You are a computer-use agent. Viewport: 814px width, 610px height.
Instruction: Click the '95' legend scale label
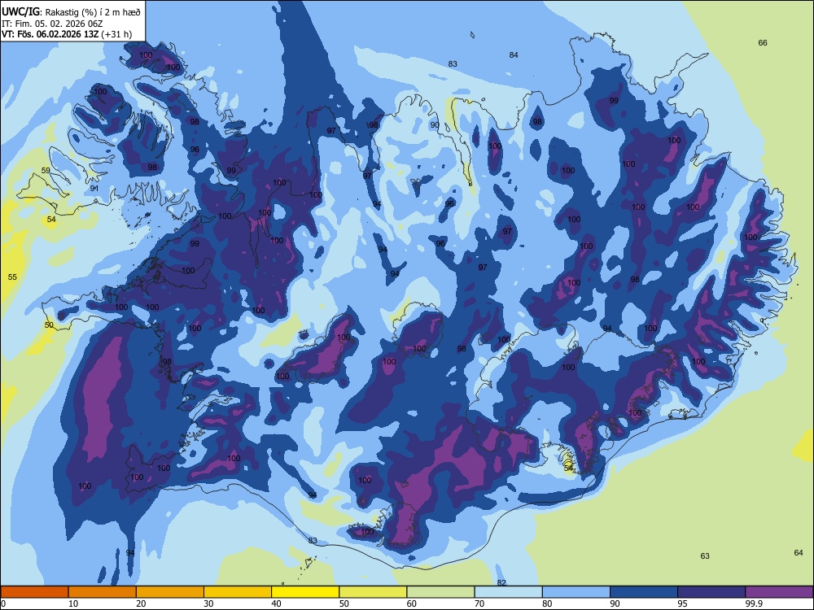click(683, 603)
